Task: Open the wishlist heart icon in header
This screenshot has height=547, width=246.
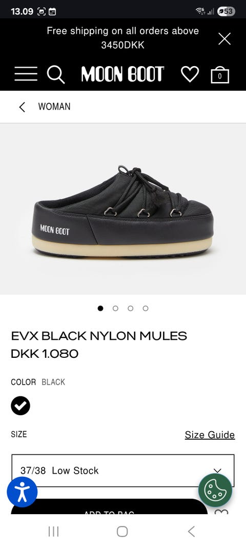Action: (190, 74)
